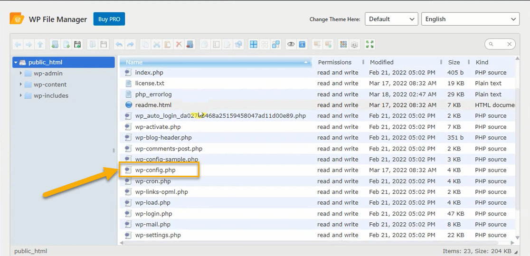Open the Default theme dropdown

[x=392, y=19]
